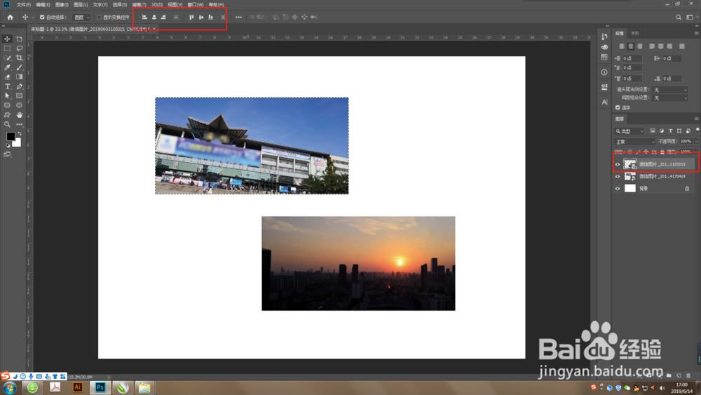Hide the Background layer eye icon
Viewport: 701px width, 395px height.
click(x=618, y=188)
